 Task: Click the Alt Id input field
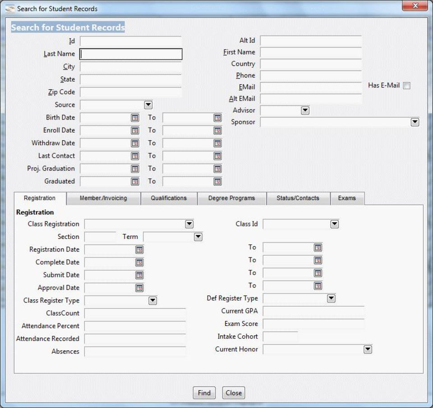[x=311, y=41]
